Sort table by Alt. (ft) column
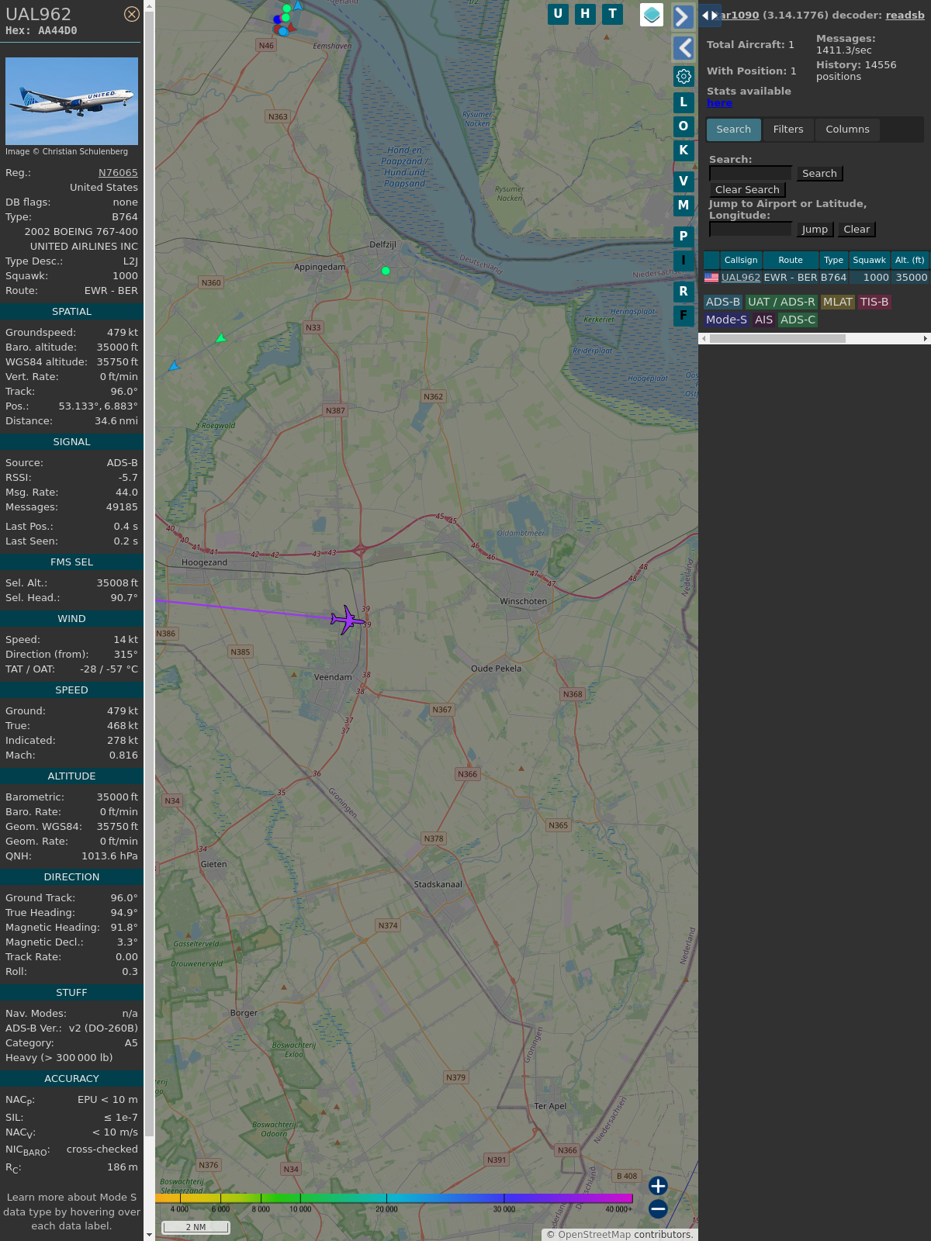Image resolution: width=931 pixels, height=1241 pixels. pyautogui.click(x=909, y=260)
